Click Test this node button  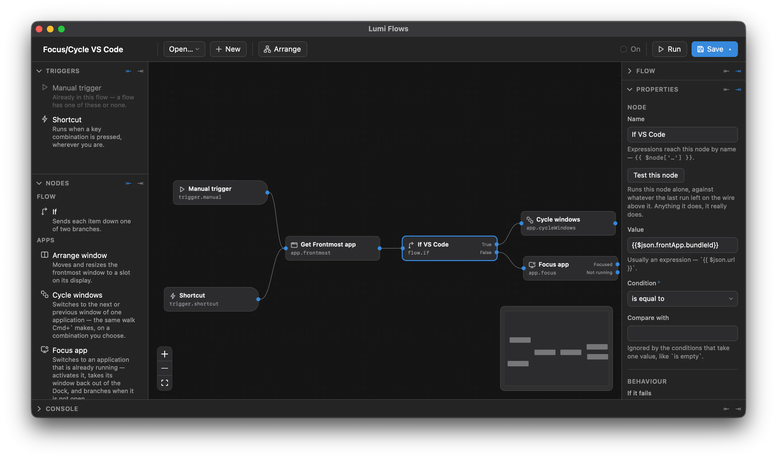click(656, 175)
